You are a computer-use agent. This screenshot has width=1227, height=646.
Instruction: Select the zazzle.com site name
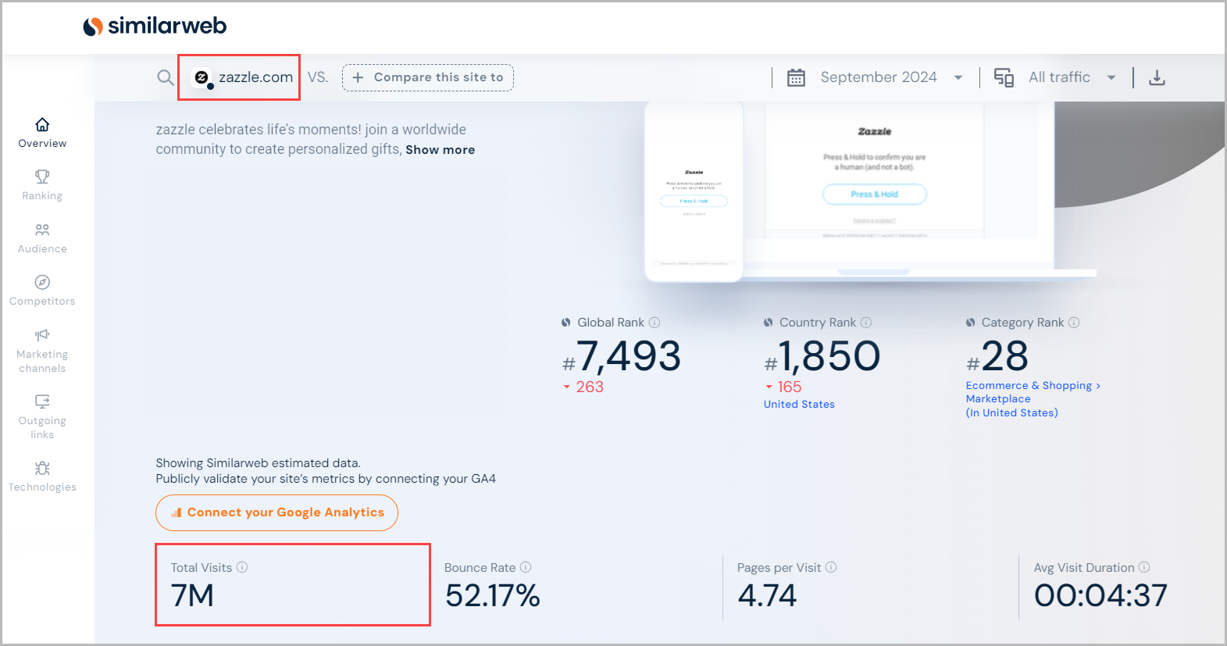[255, 77]
